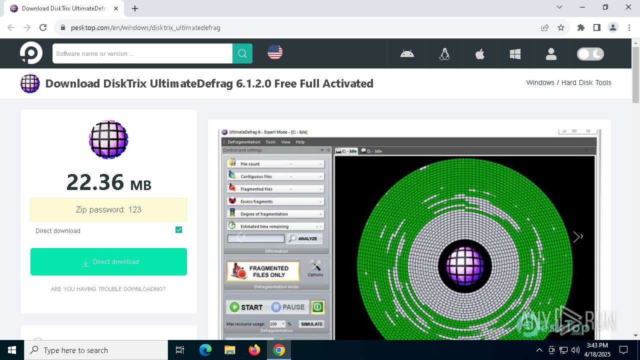Click the UltimateDefrag screenshot image

pos(409,234)
